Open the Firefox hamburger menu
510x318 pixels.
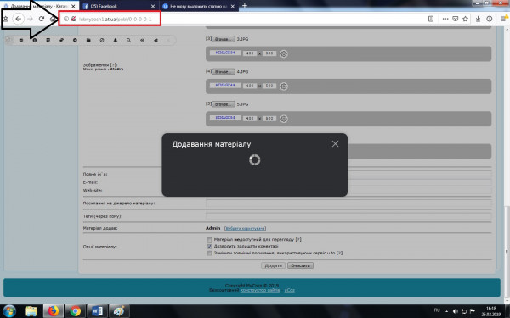(x=504, y=19)
